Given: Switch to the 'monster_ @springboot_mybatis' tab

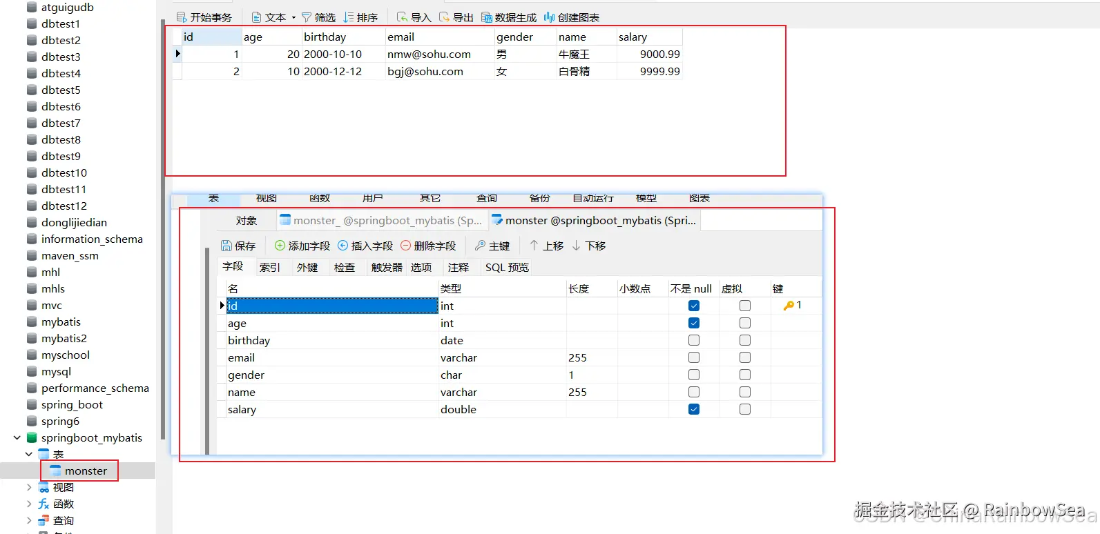Looking at the screenshot, I should tap(381, 220).
